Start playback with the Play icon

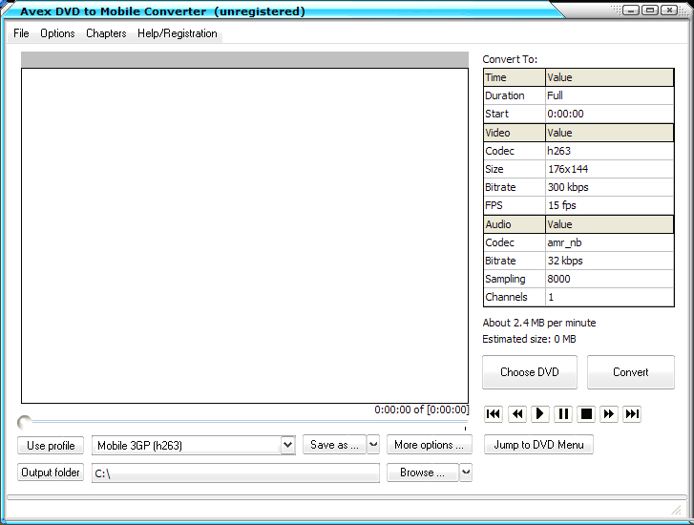point(539,413)
